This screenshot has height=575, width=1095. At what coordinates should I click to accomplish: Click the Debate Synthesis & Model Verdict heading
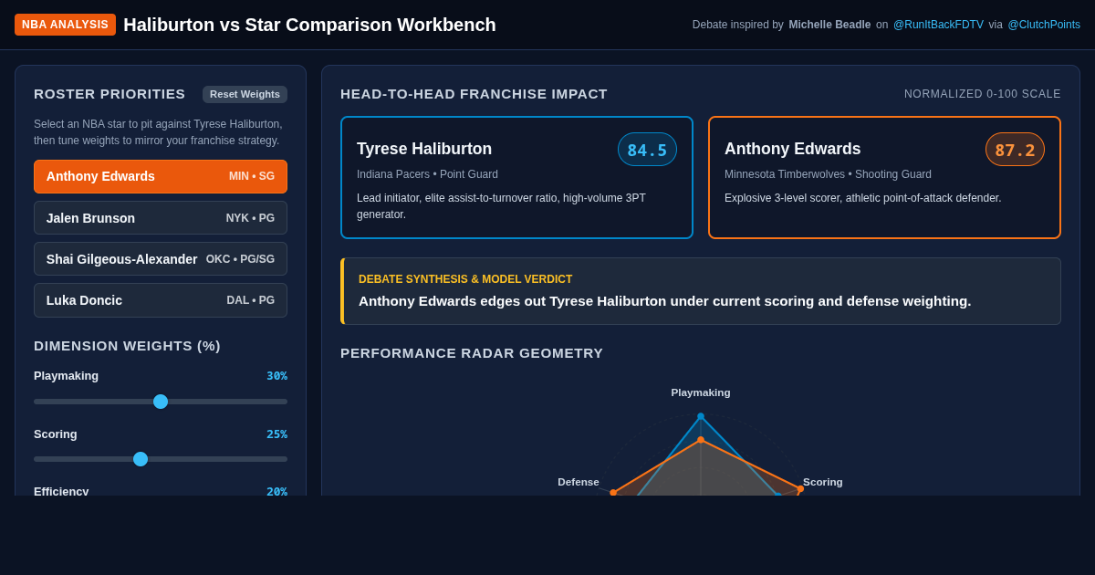pos(465,279)
